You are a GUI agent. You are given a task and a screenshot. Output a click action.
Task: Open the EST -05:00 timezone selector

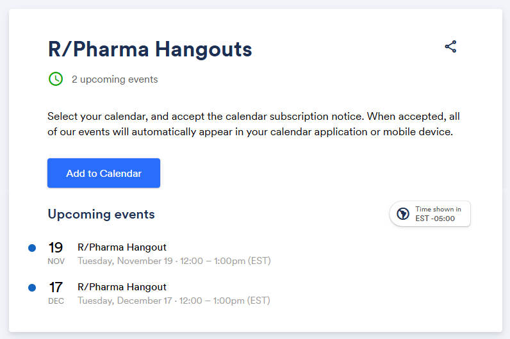coord(431,214)
